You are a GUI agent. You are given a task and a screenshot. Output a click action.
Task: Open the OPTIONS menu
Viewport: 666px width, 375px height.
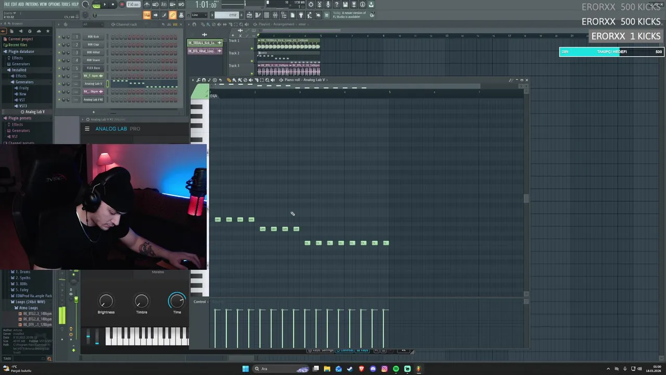point(54,4)
